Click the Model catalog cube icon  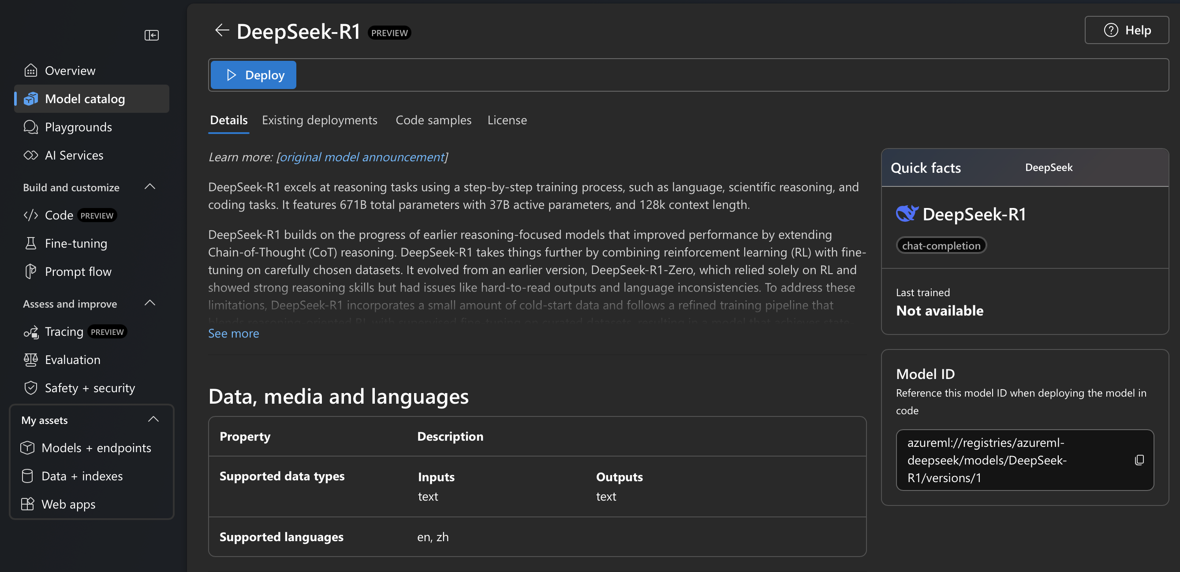pyautogui.click(x=31, y=99)
